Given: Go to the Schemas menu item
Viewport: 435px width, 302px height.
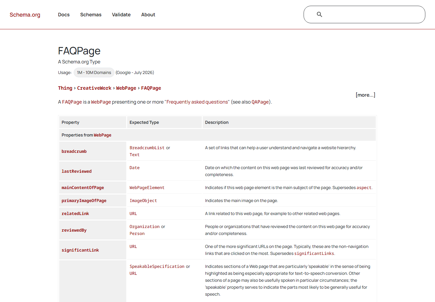Looking at the screenshot, I should pos(91,14).
